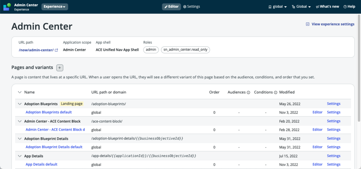The width and height of the screenshot is (361, 169).
Task: Click the /adoption-blueprints/ URL path text
Action: click(108, 104)
